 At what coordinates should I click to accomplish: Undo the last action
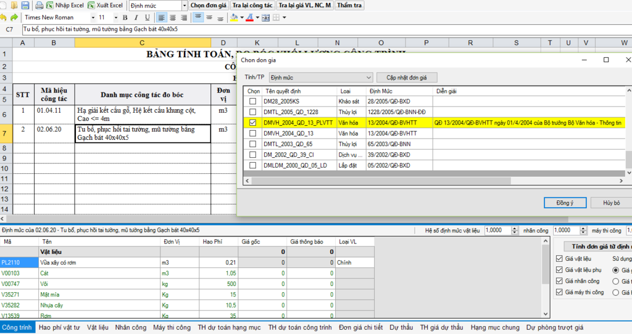click(x=4, y=17)
